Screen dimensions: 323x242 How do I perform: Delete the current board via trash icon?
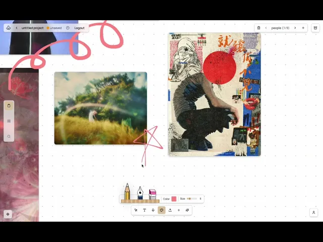tap(259, 28)
